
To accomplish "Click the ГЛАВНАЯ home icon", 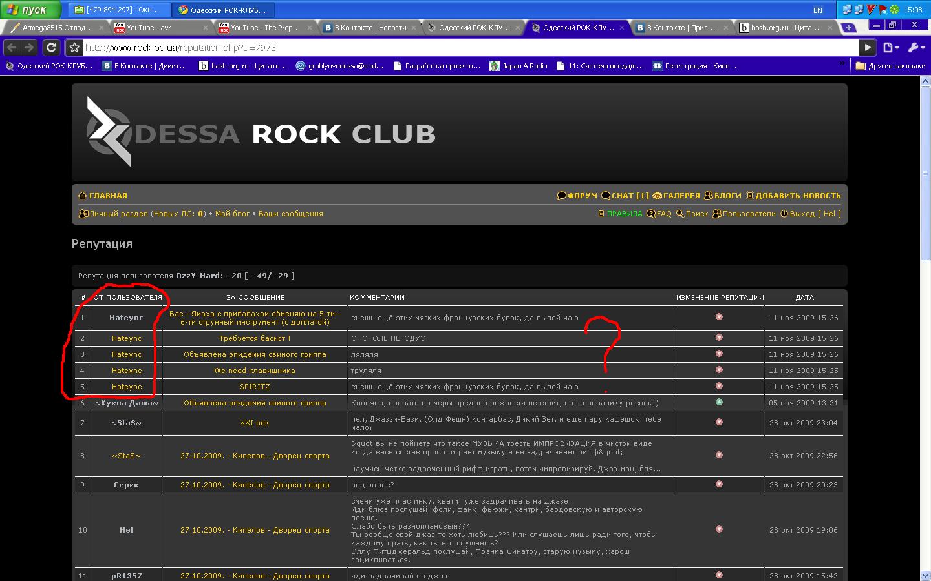I will point(82,196).
